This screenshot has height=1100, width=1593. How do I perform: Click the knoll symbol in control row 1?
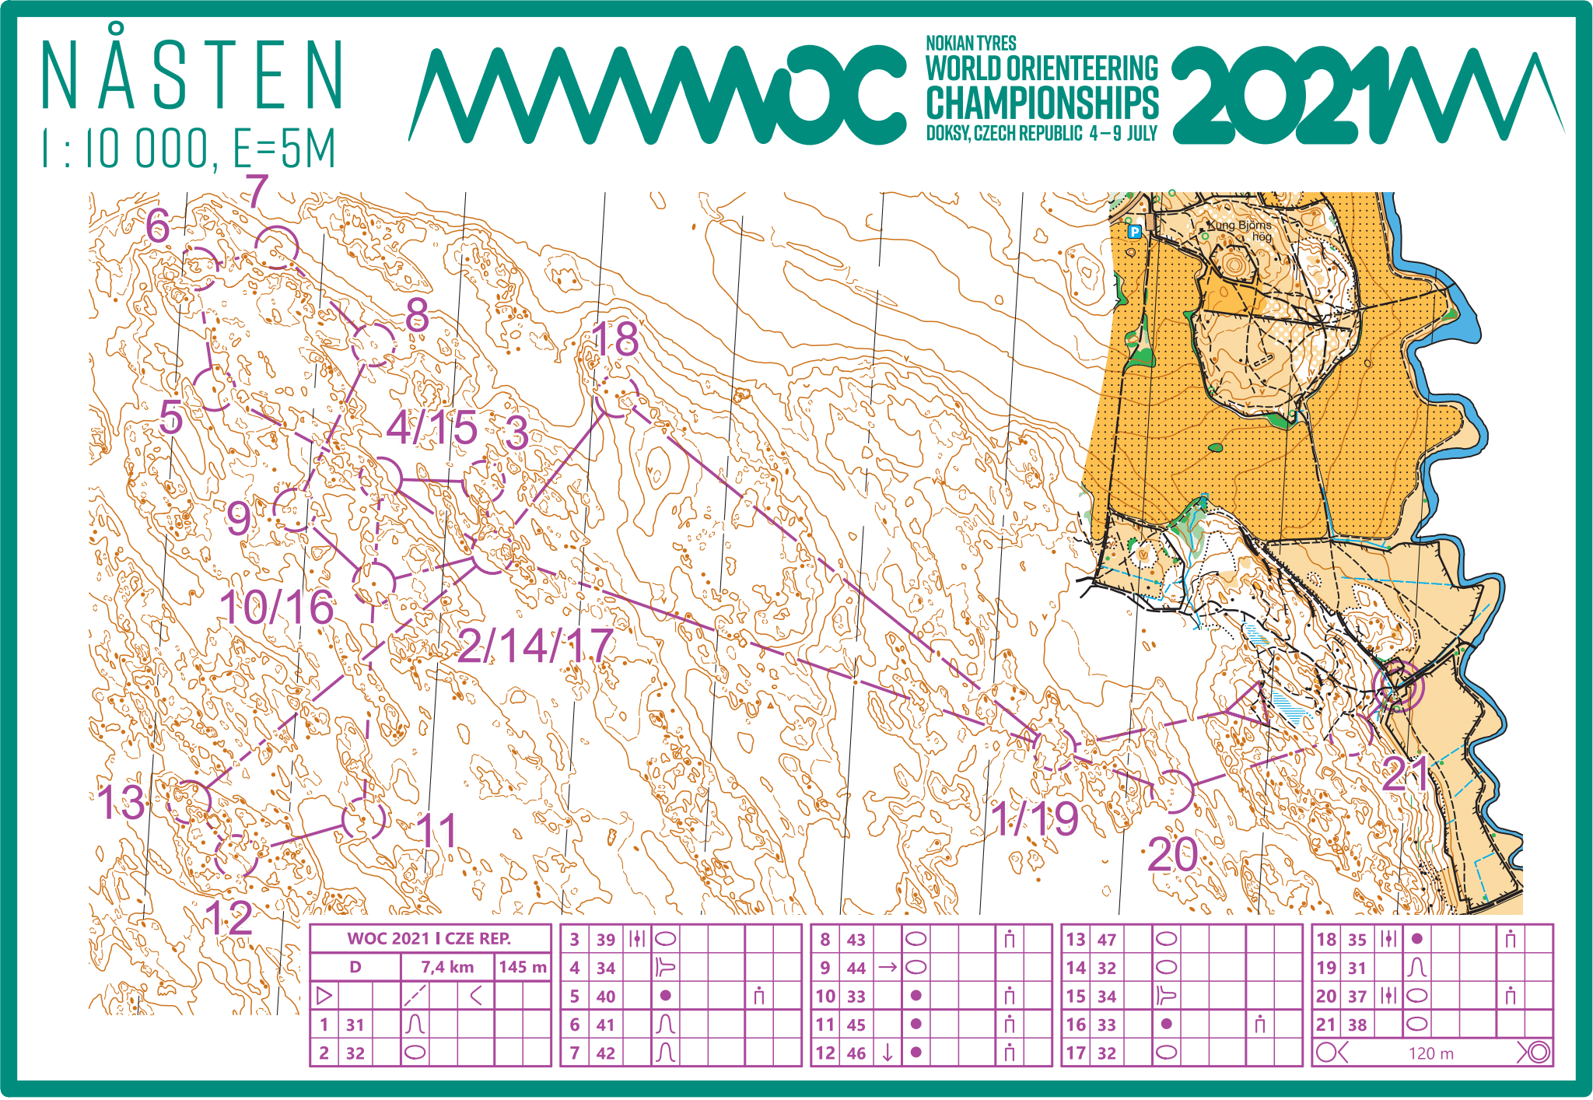(x=415, y=1024)
